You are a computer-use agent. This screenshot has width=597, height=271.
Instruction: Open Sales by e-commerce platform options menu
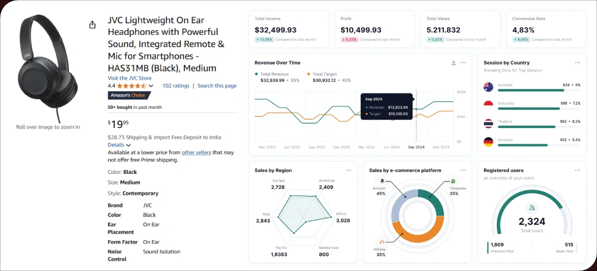click(463, 170)
